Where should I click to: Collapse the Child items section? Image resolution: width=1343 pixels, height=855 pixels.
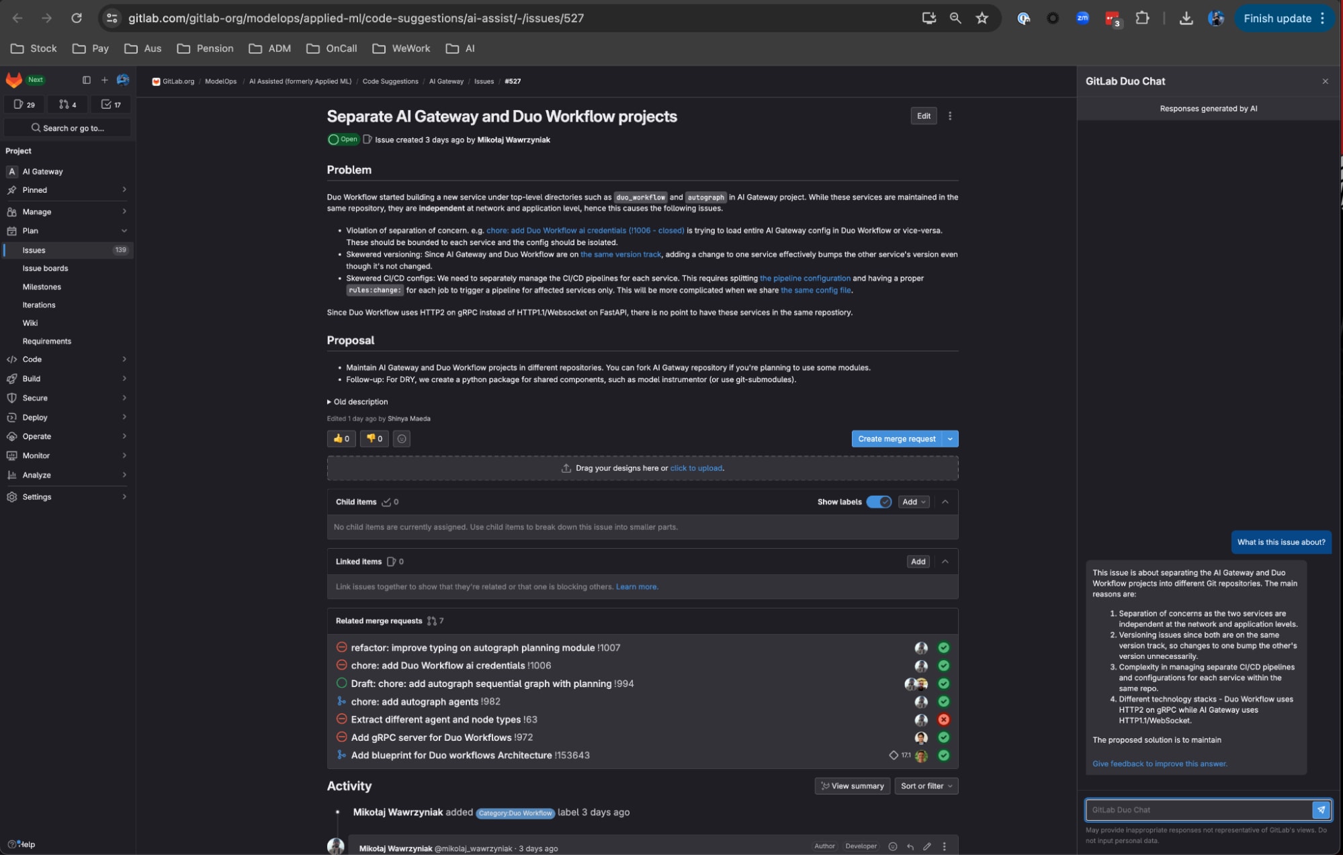point(945,502)
